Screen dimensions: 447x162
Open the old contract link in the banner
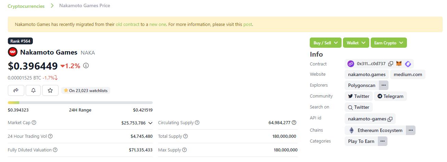click(x=127, y=24)
